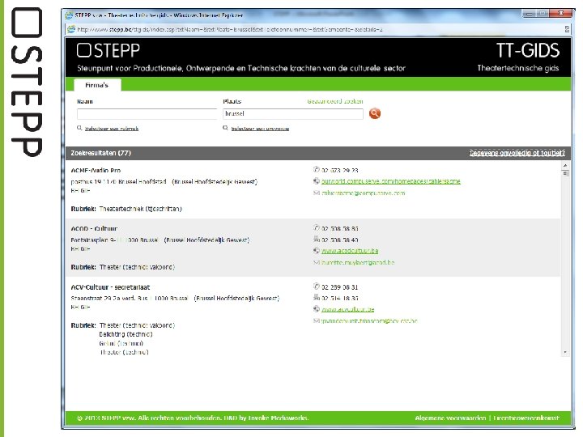Click magnifier icon beside Selecteer een rubriek
Image resolution: width=583 pixels, height=437 pixels.
(x=79, y=128)
